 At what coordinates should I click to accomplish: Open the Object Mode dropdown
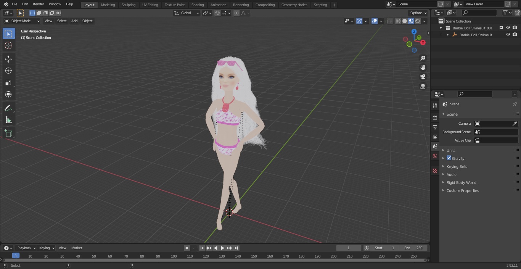point(22,21)
